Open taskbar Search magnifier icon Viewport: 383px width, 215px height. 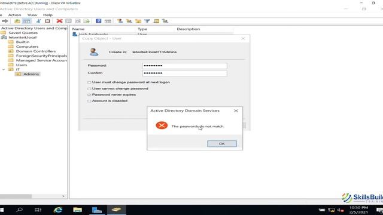coord(19,210)
